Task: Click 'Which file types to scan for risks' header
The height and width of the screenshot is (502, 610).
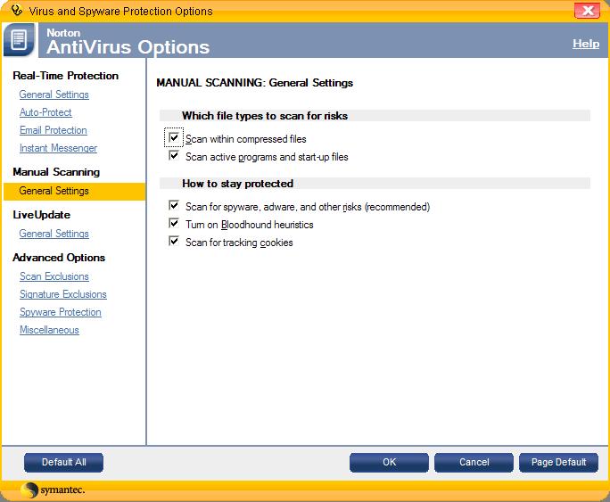Action: 265,116
